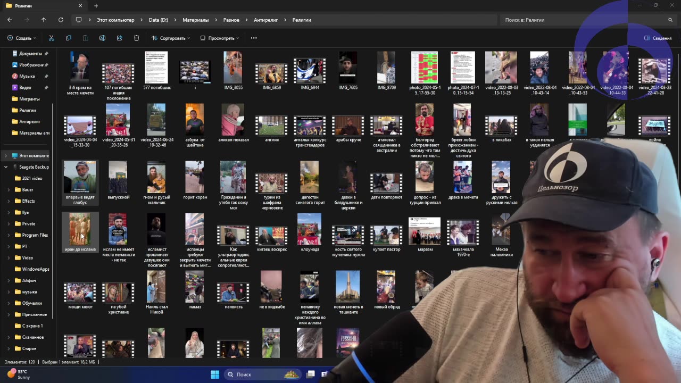Click the Cut scissors icon in toolbar

51,38
